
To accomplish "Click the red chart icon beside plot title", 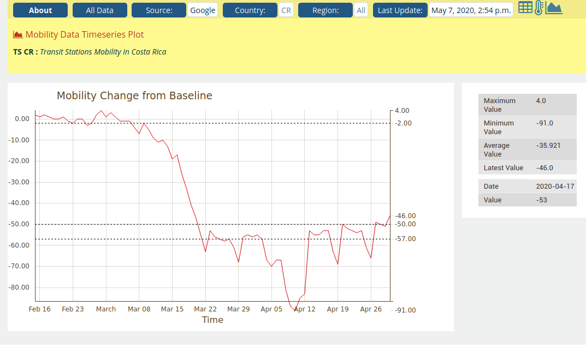I will (18, 35).
